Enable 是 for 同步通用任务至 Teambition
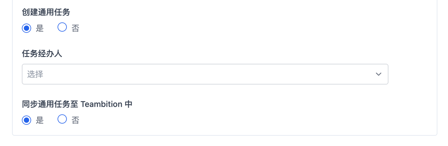This screenshot has width=448, height=146. (27, 120)
